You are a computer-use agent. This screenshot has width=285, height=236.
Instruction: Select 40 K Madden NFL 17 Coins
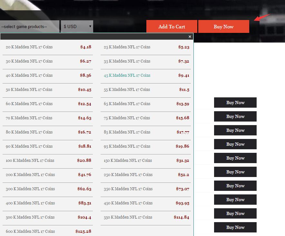[x=29, y=75]
